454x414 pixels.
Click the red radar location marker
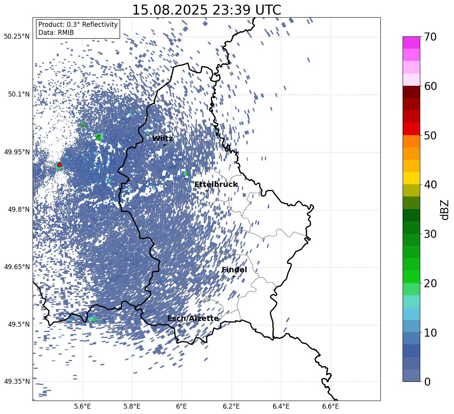click(59, 165)
